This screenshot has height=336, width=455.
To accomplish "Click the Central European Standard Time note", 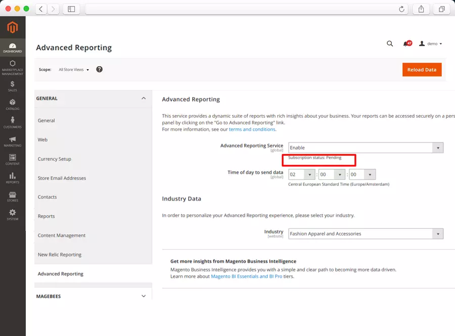I will coord(339,184).
